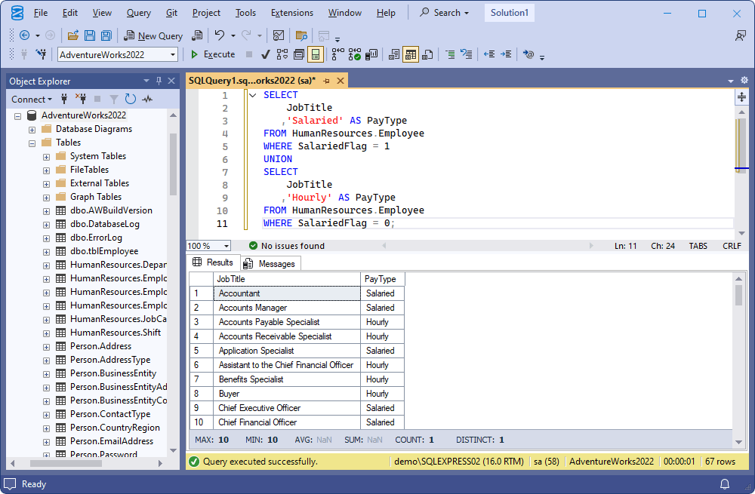The image size is (755, 494).
Task: Select the Person.Address table in tree
Action: pyautogui.click(x=100, y=346)
